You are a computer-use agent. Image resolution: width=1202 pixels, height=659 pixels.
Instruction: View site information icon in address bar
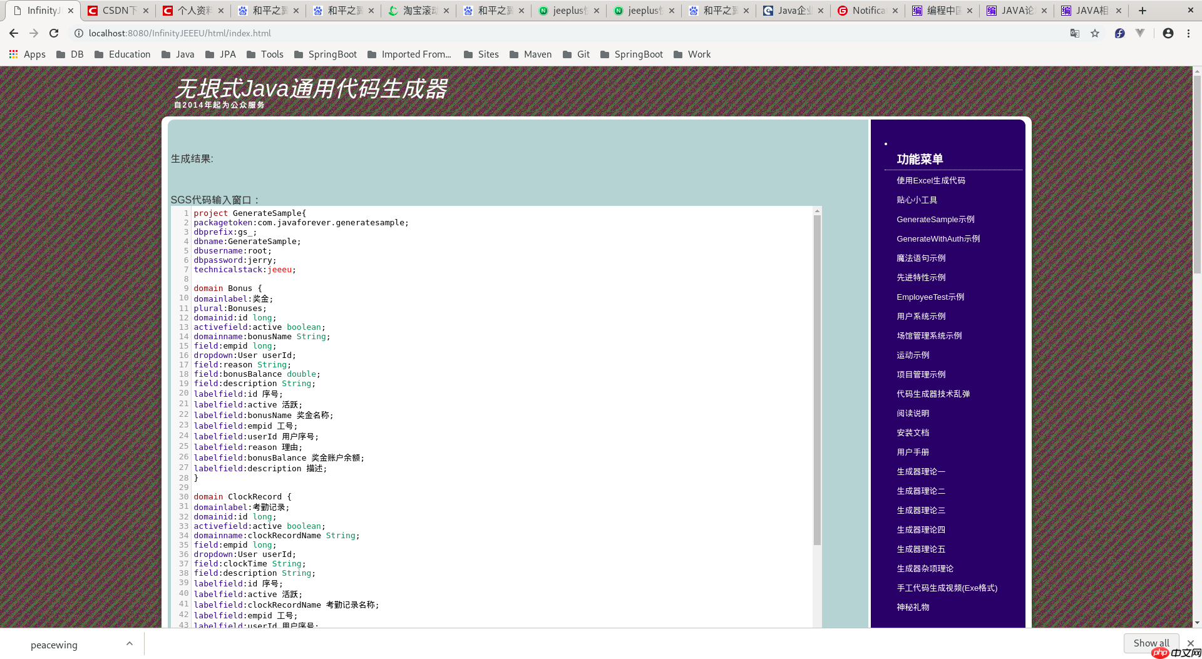coord(79,33)
